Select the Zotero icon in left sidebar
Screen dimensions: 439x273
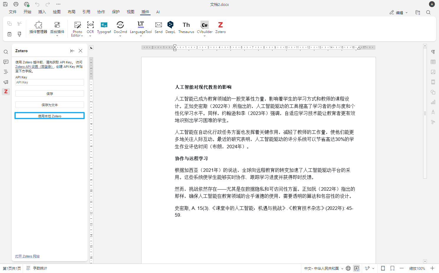pos(6,92)
